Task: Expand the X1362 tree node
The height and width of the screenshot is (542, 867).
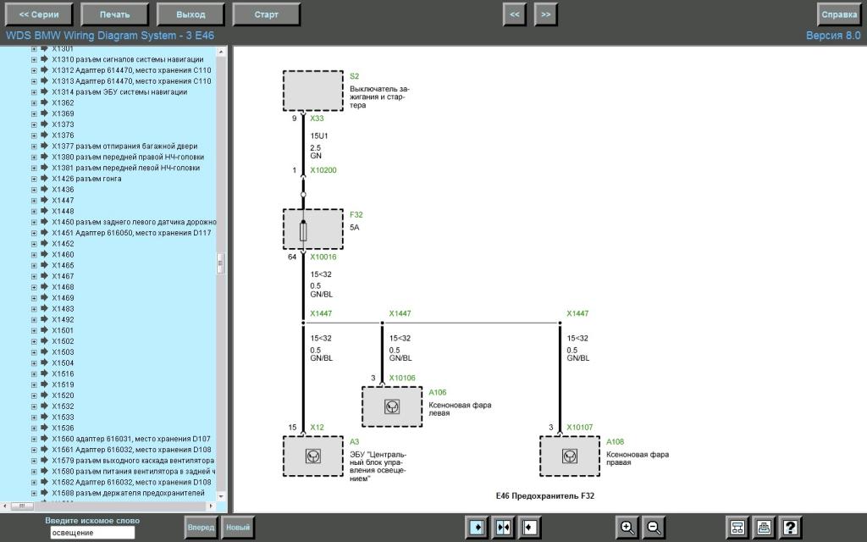Action: [34, 102]
